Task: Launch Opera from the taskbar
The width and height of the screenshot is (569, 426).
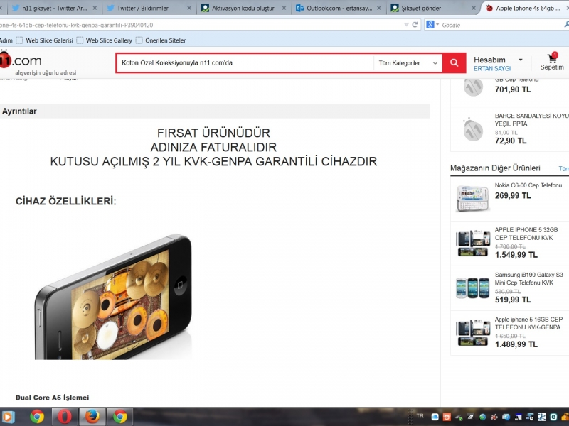Action: coord(65,417)
